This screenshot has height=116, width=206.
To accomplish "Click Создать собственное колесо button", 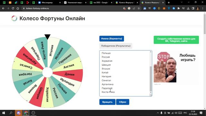I will click(x=176, y=40).
